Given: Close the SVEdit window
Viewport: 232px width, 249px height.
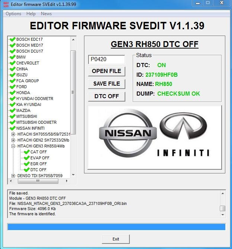Looking at the screenshot, I should pyautogui.click(x=222, y=3).
